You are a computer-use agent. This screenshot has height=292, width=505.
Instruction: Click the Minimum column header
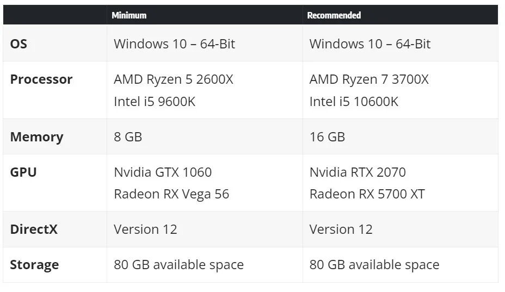click(129, 15)
